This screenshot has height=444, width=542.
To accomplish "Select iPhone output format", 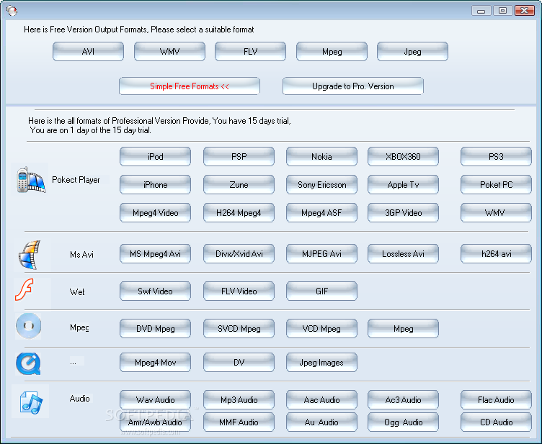I will click(x=155, y=185).
